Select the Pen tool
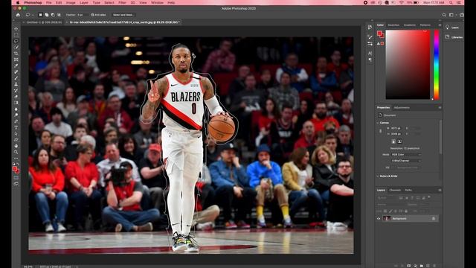This screenshot has width=476, height=268. tap(16, 121)
